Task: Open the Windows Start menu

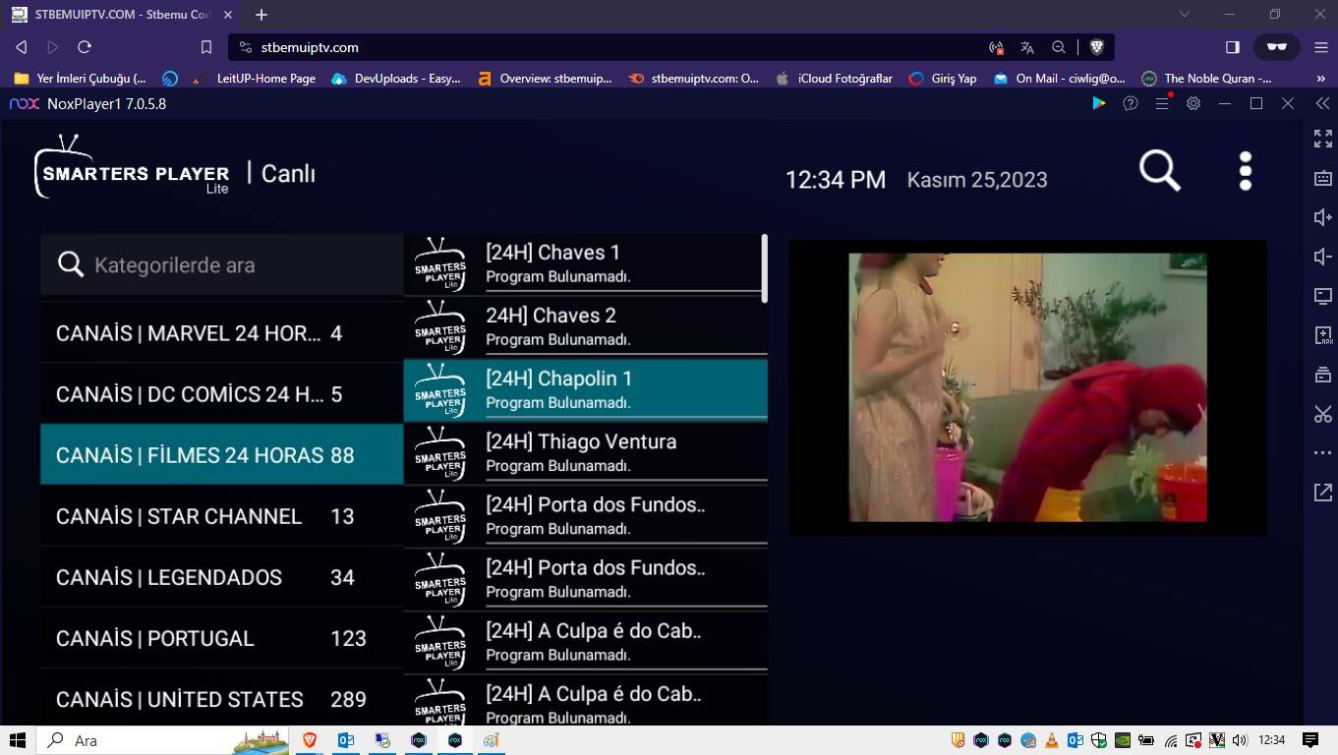Action: coord(18,740)
